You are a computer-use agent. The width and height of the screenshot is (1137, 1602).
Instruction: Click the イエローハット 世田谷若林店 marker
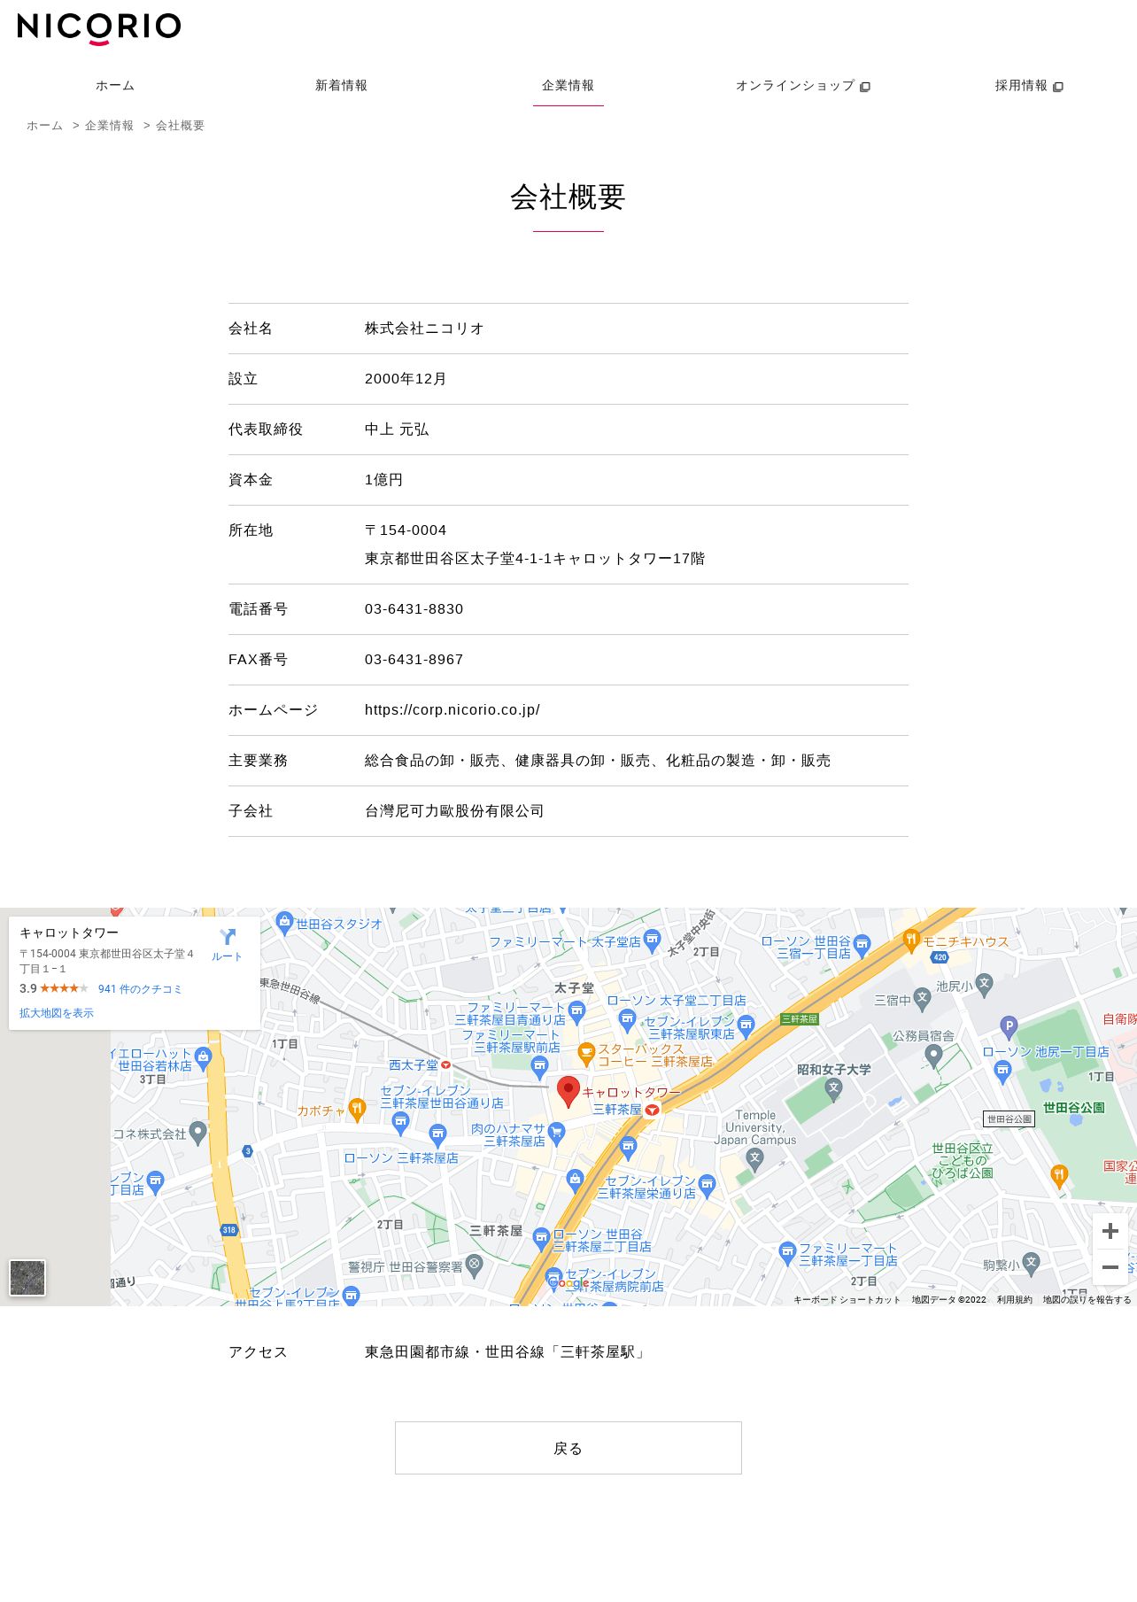coord(203,1056)
